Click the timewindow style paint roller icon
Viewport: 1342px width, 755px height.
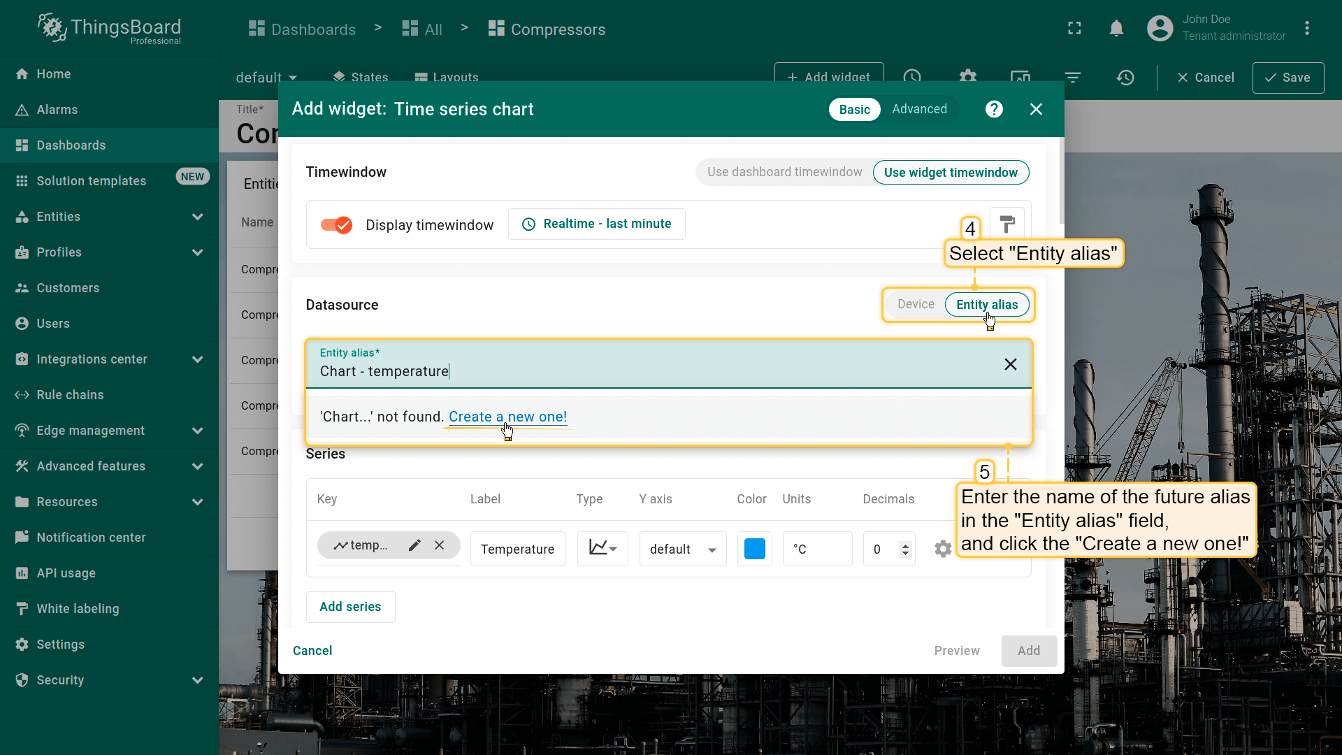coord(1006,224)
